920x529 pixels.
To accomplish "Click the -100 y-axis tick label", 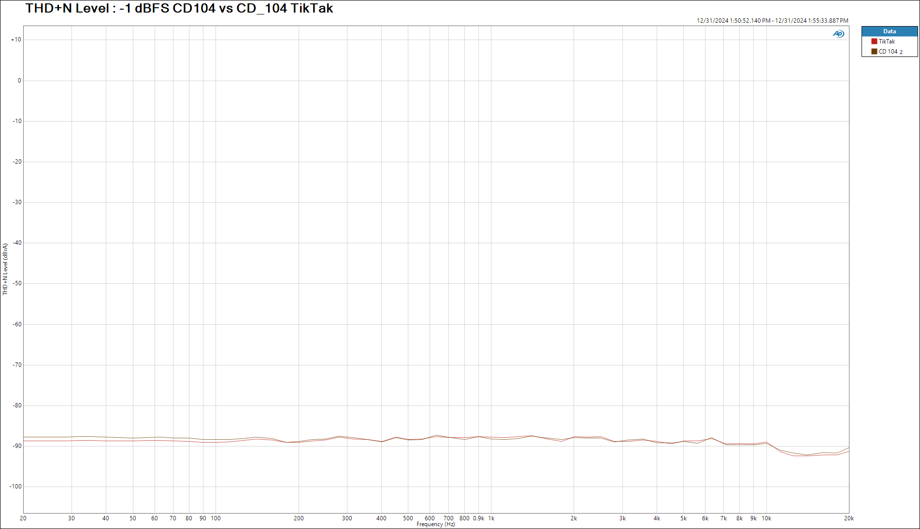I will [15, 487].
